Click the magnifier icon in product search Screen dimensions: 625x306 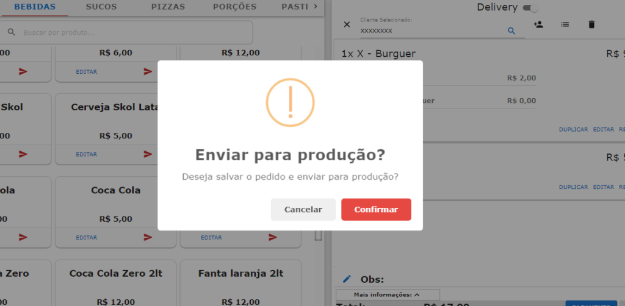12,32
